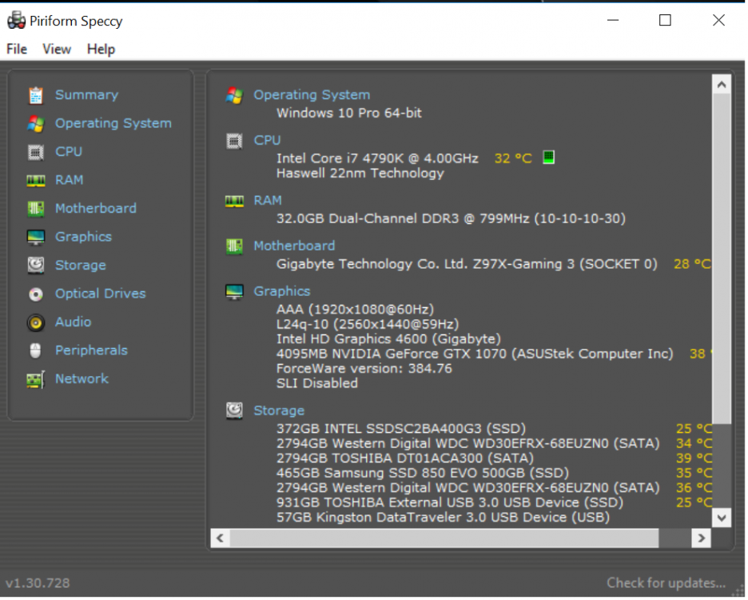Viewport: 748px width, 600px height.
Task: Click the Speccy app icon in title bar
Action: click(x=16, y=21)
